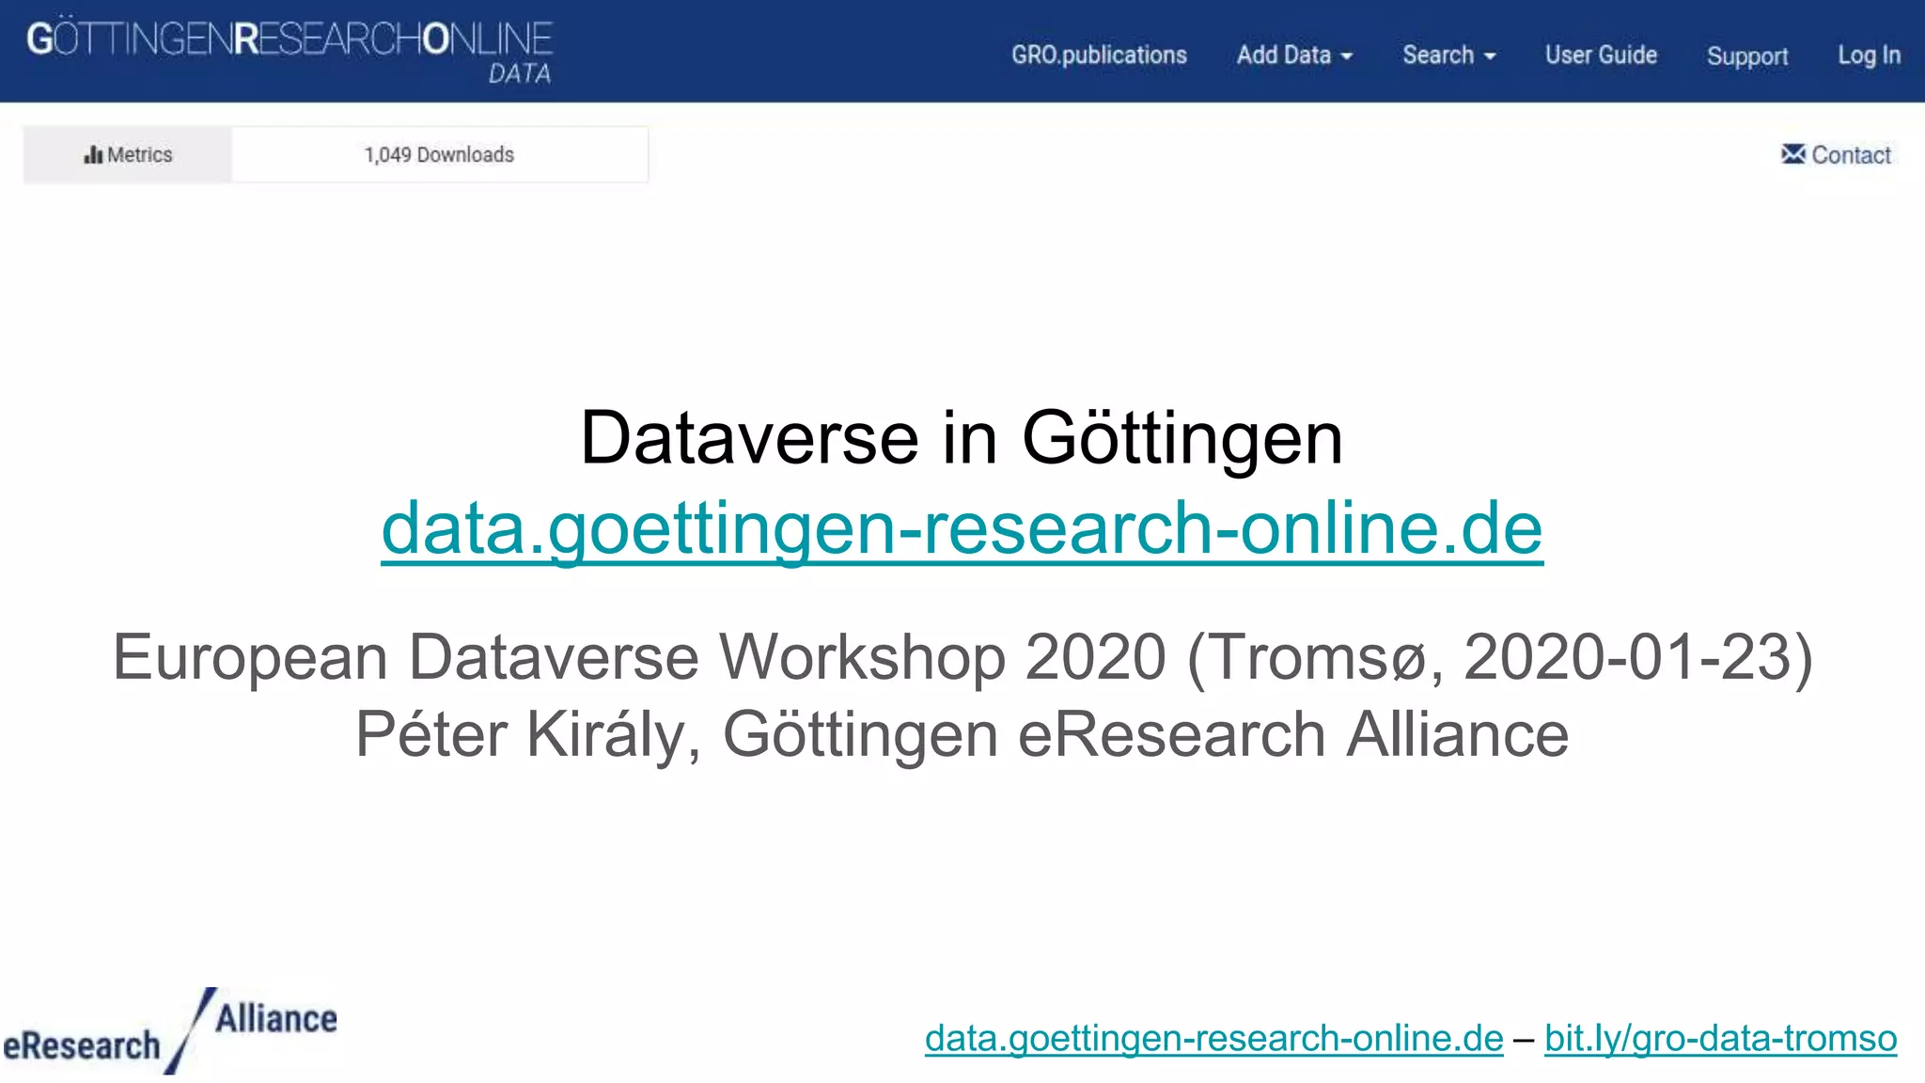Screen dimensions: 1925x1083
Task: Click the Metrics bar chart icon
Action: click(93, 155)
